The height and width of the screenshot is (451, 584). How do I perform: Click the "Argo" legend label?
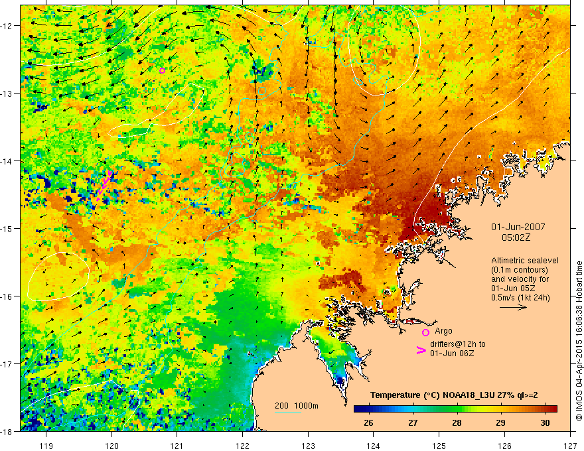point(443,331)
